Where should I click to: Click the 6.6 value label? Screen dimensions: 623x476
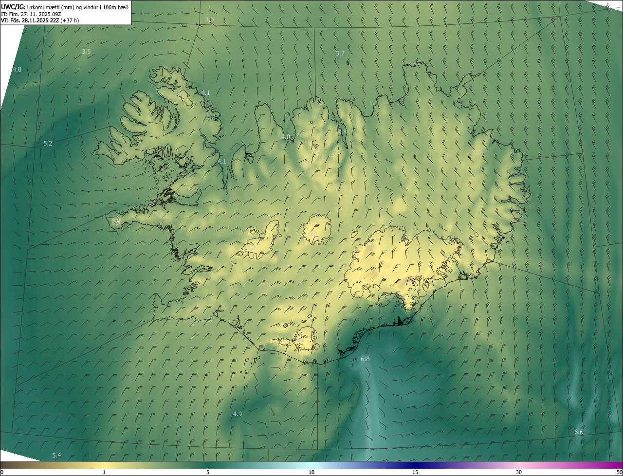click(x=579, y=432)
